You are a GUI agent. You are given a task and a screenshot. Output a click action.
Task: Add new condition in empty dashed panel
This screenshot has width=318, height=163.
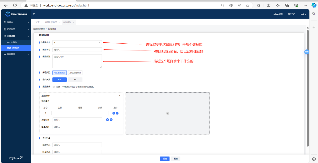[168, 113]
